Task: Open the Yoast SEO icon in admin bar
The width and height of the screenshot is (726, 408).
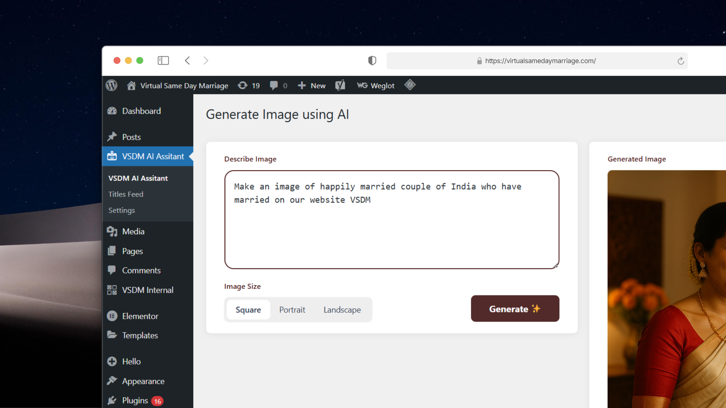Action: click(x=340, y=85)
